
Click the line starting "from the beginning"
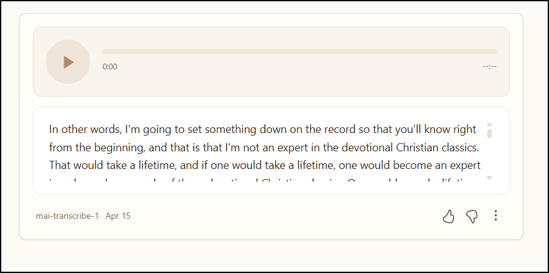(264, 148)
